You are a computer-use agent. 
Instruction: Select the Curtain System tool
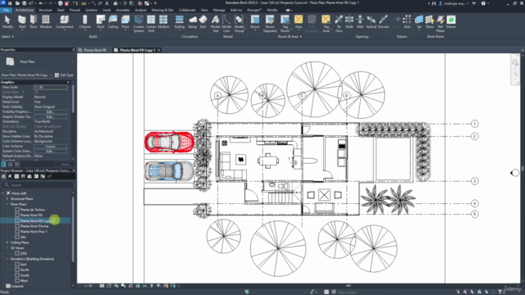[x=139, y=24]
